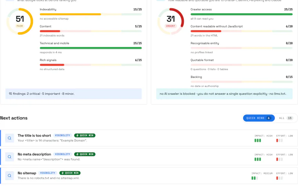Click the '15 findings' summary banner
The image size is (298, 186).
tap(74, 94)
